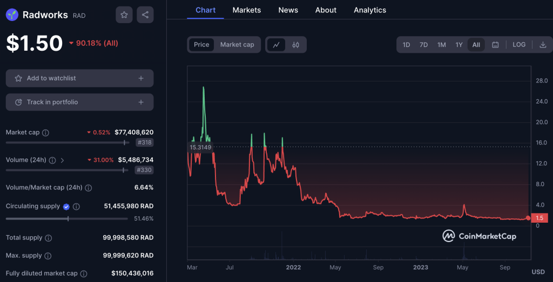The height and width of the screenshot is (282, 553).
Task: Click the share icon next to RAD
Action: click(145, 15)
